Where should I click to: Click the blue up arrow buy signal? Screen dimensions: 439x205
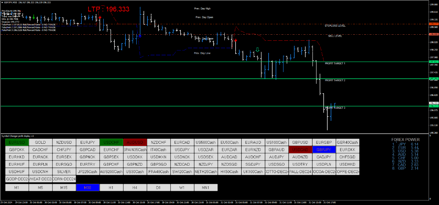click(x=140, y=36)
